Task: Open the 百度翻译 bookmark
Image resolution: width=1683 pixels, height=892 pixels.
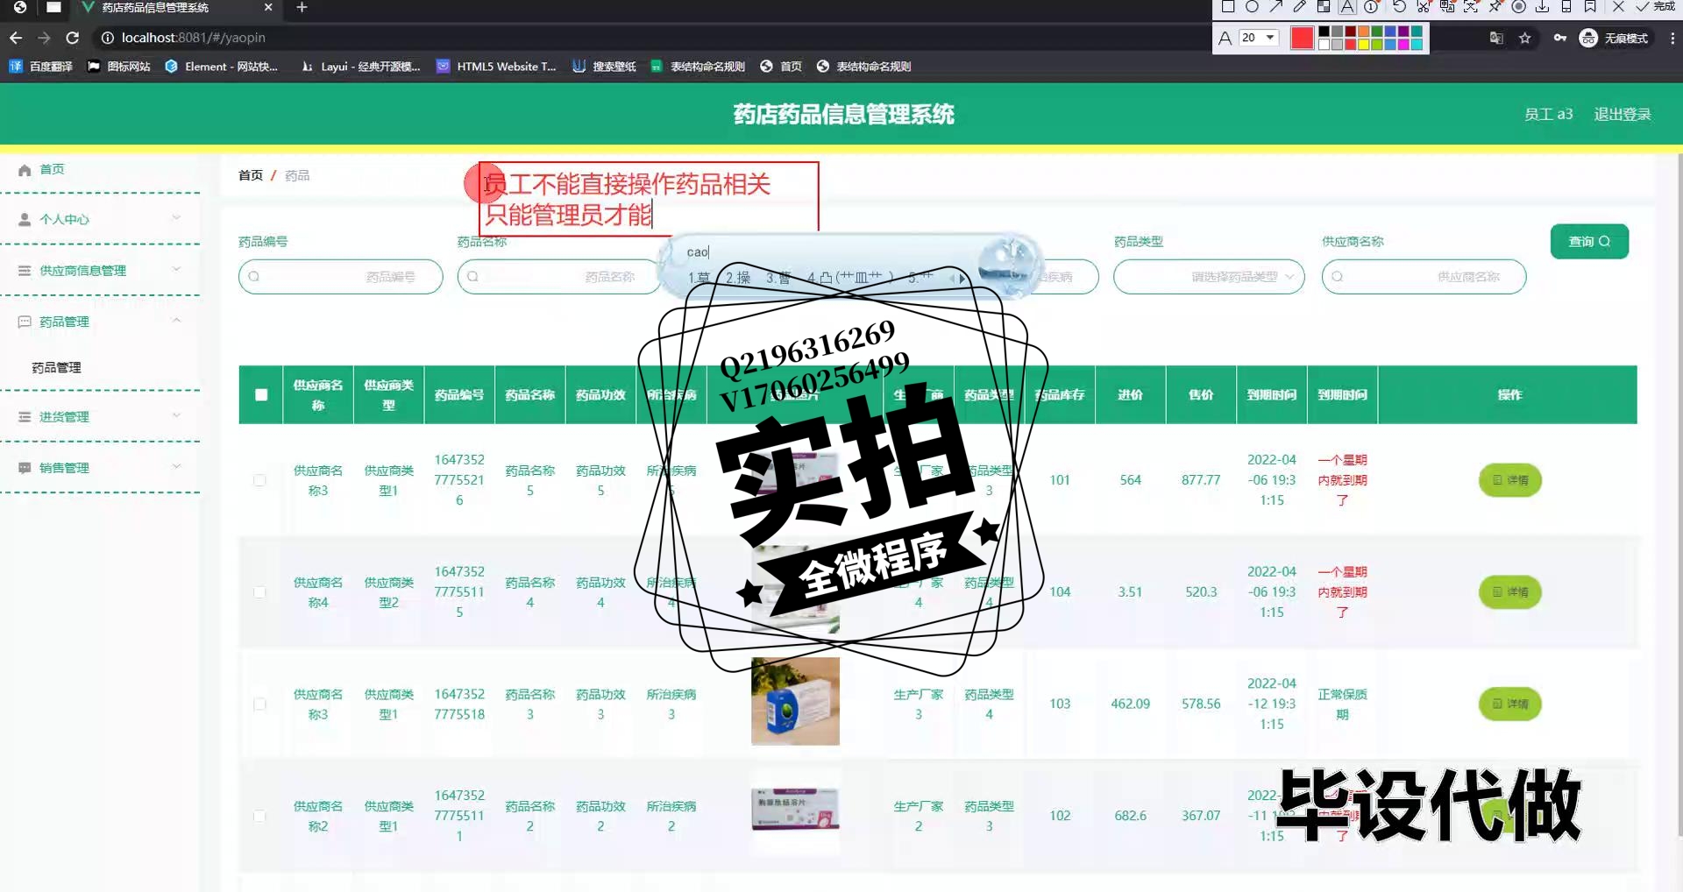Action: [41, 67]
